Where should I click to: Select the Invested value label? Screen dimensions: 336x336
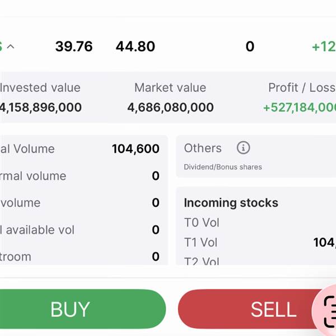coord(40,88)
